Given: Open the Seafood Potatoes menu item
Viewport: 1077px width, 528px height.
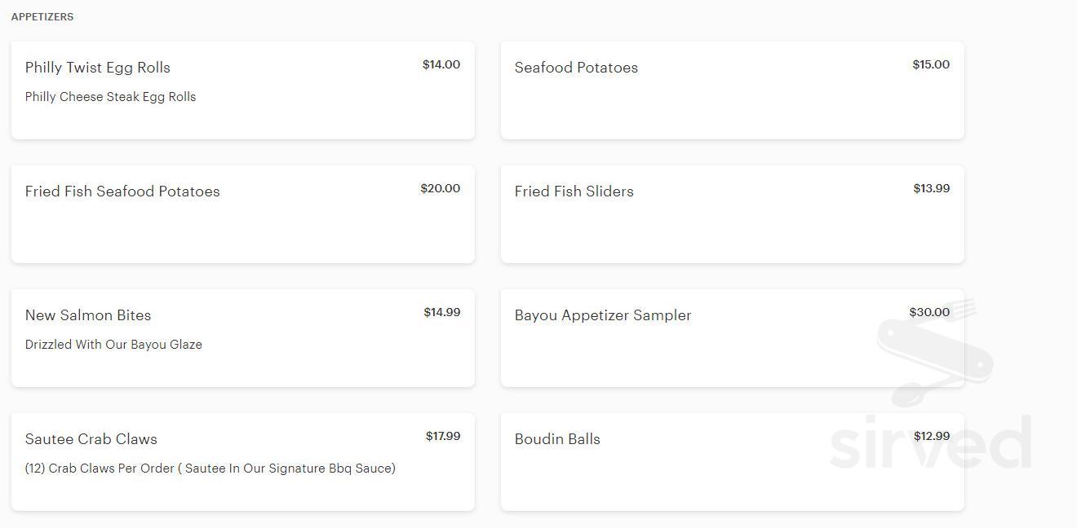Looking at the screenshot, I should pyautogui.click(x=732, y=90).
